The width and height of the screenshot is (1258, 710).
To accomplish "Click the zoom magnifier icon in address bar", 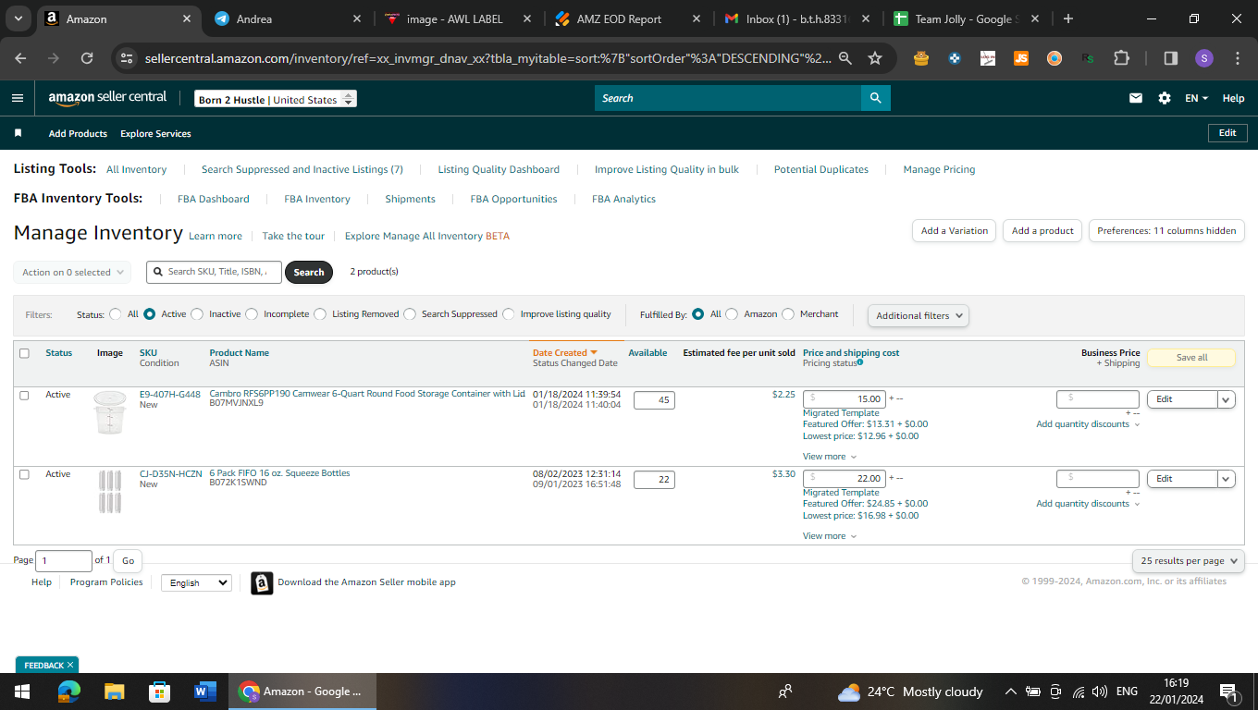I will 845,58.
